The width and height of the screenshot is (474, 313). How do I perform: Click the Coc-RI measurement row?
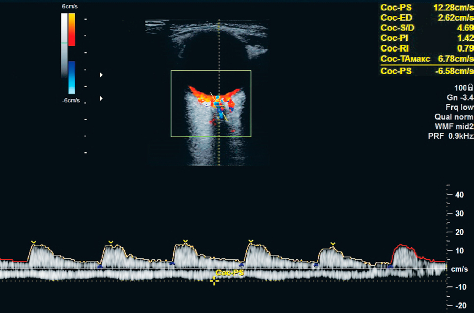(x=426, y=48)
